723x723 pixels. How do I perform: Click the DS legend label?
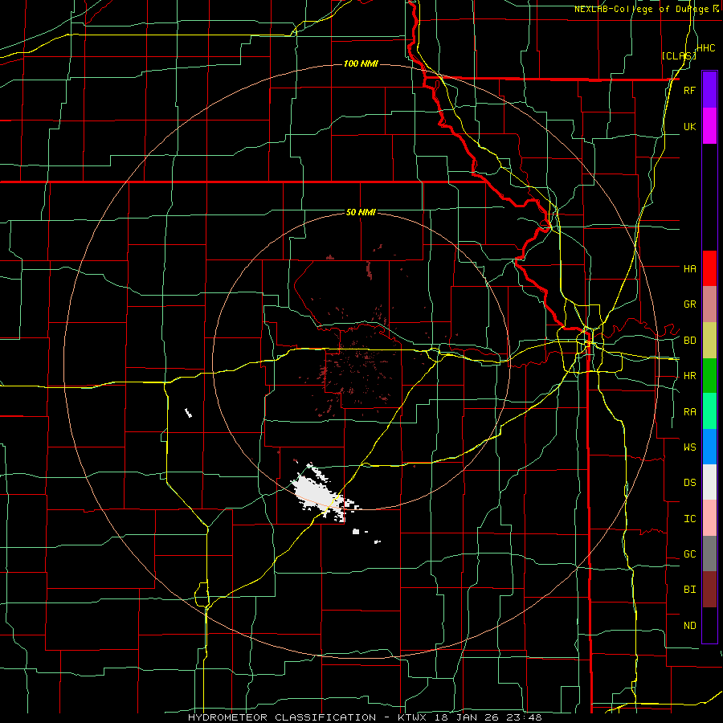(689, 483)
